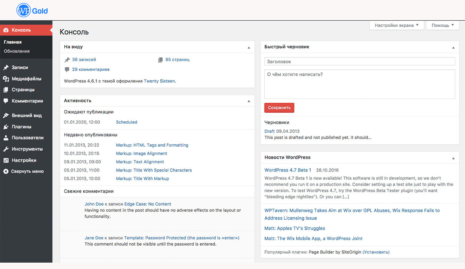
Task: Open the Template: Password Protected link
Action: coord(182,238)
